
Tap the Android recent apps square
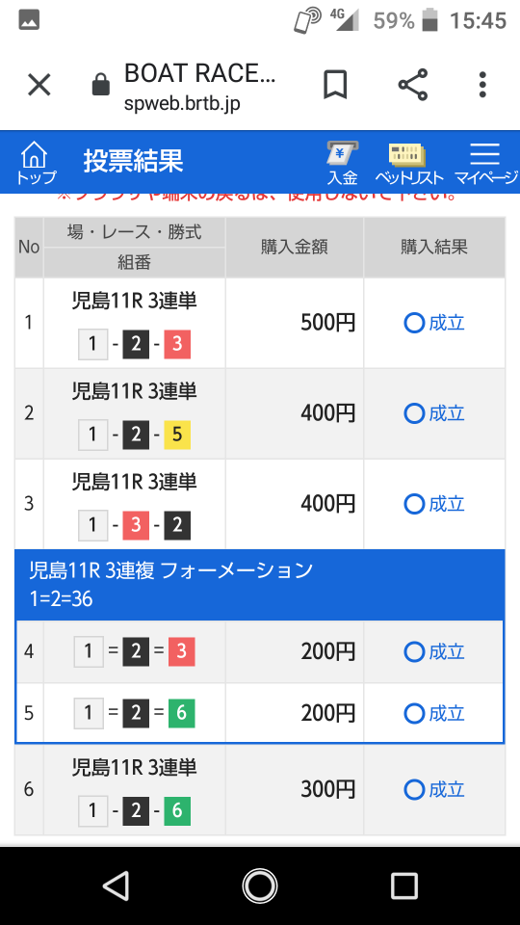(x=404, y=885)
